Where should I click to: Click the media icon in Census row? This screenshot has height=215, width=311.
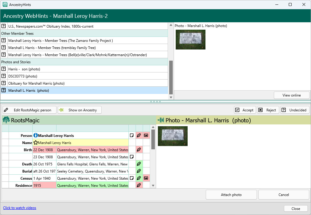click(x=146, y=178)
